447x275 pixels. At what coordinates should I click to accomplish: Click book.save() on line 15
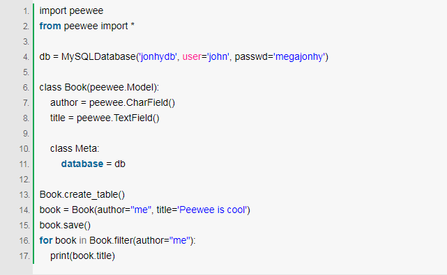[x=65, y=225]
